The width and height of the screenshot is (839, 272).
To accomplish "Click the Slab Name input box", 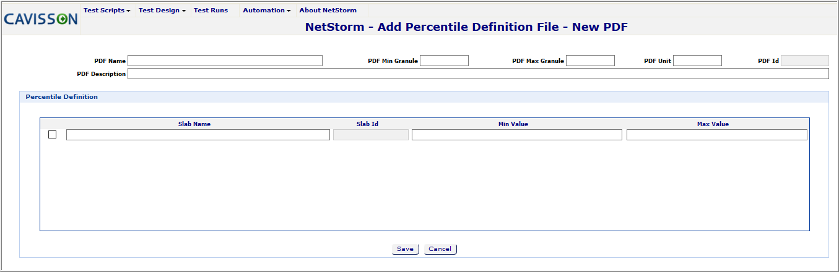I will [x=198, y=135].
